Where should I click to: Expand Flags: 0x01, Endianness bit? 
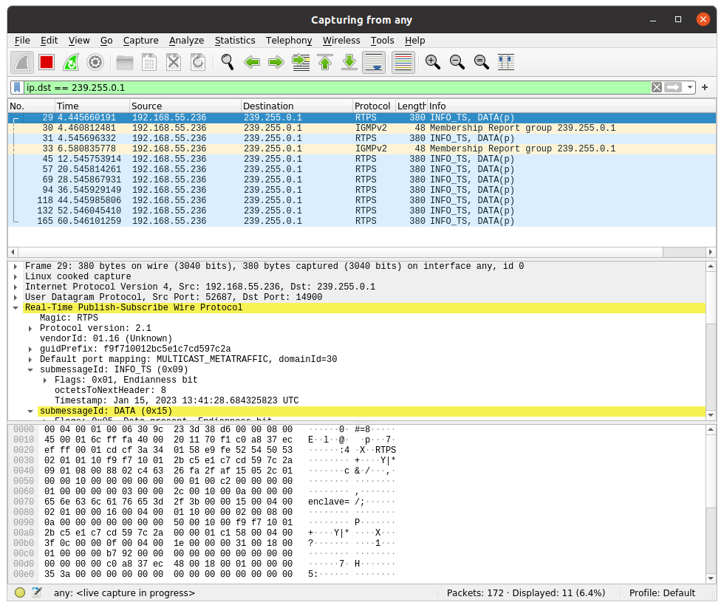coord(45,380)
